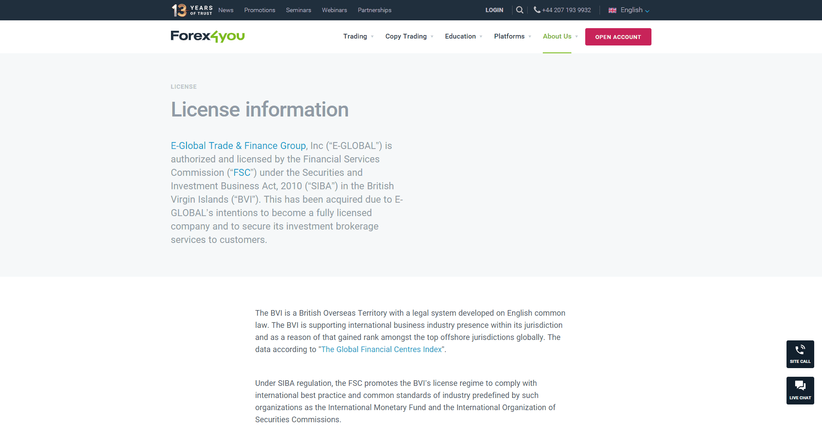The image size is (822, 427).
Task: Open the E-Global Trade & Finance Group link
Action: click(x=238, y=146)
